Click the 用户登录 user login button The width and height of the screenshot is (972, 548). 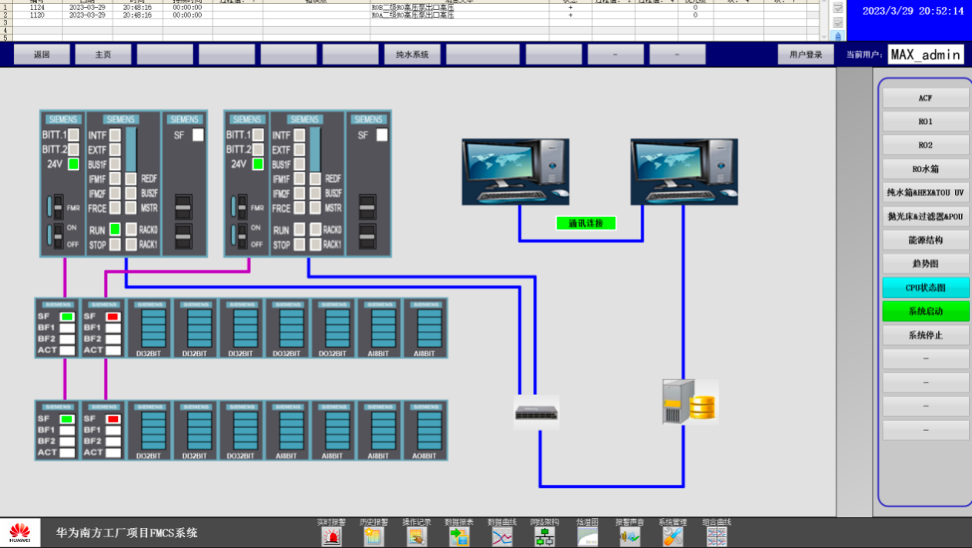tap(806, 55)
